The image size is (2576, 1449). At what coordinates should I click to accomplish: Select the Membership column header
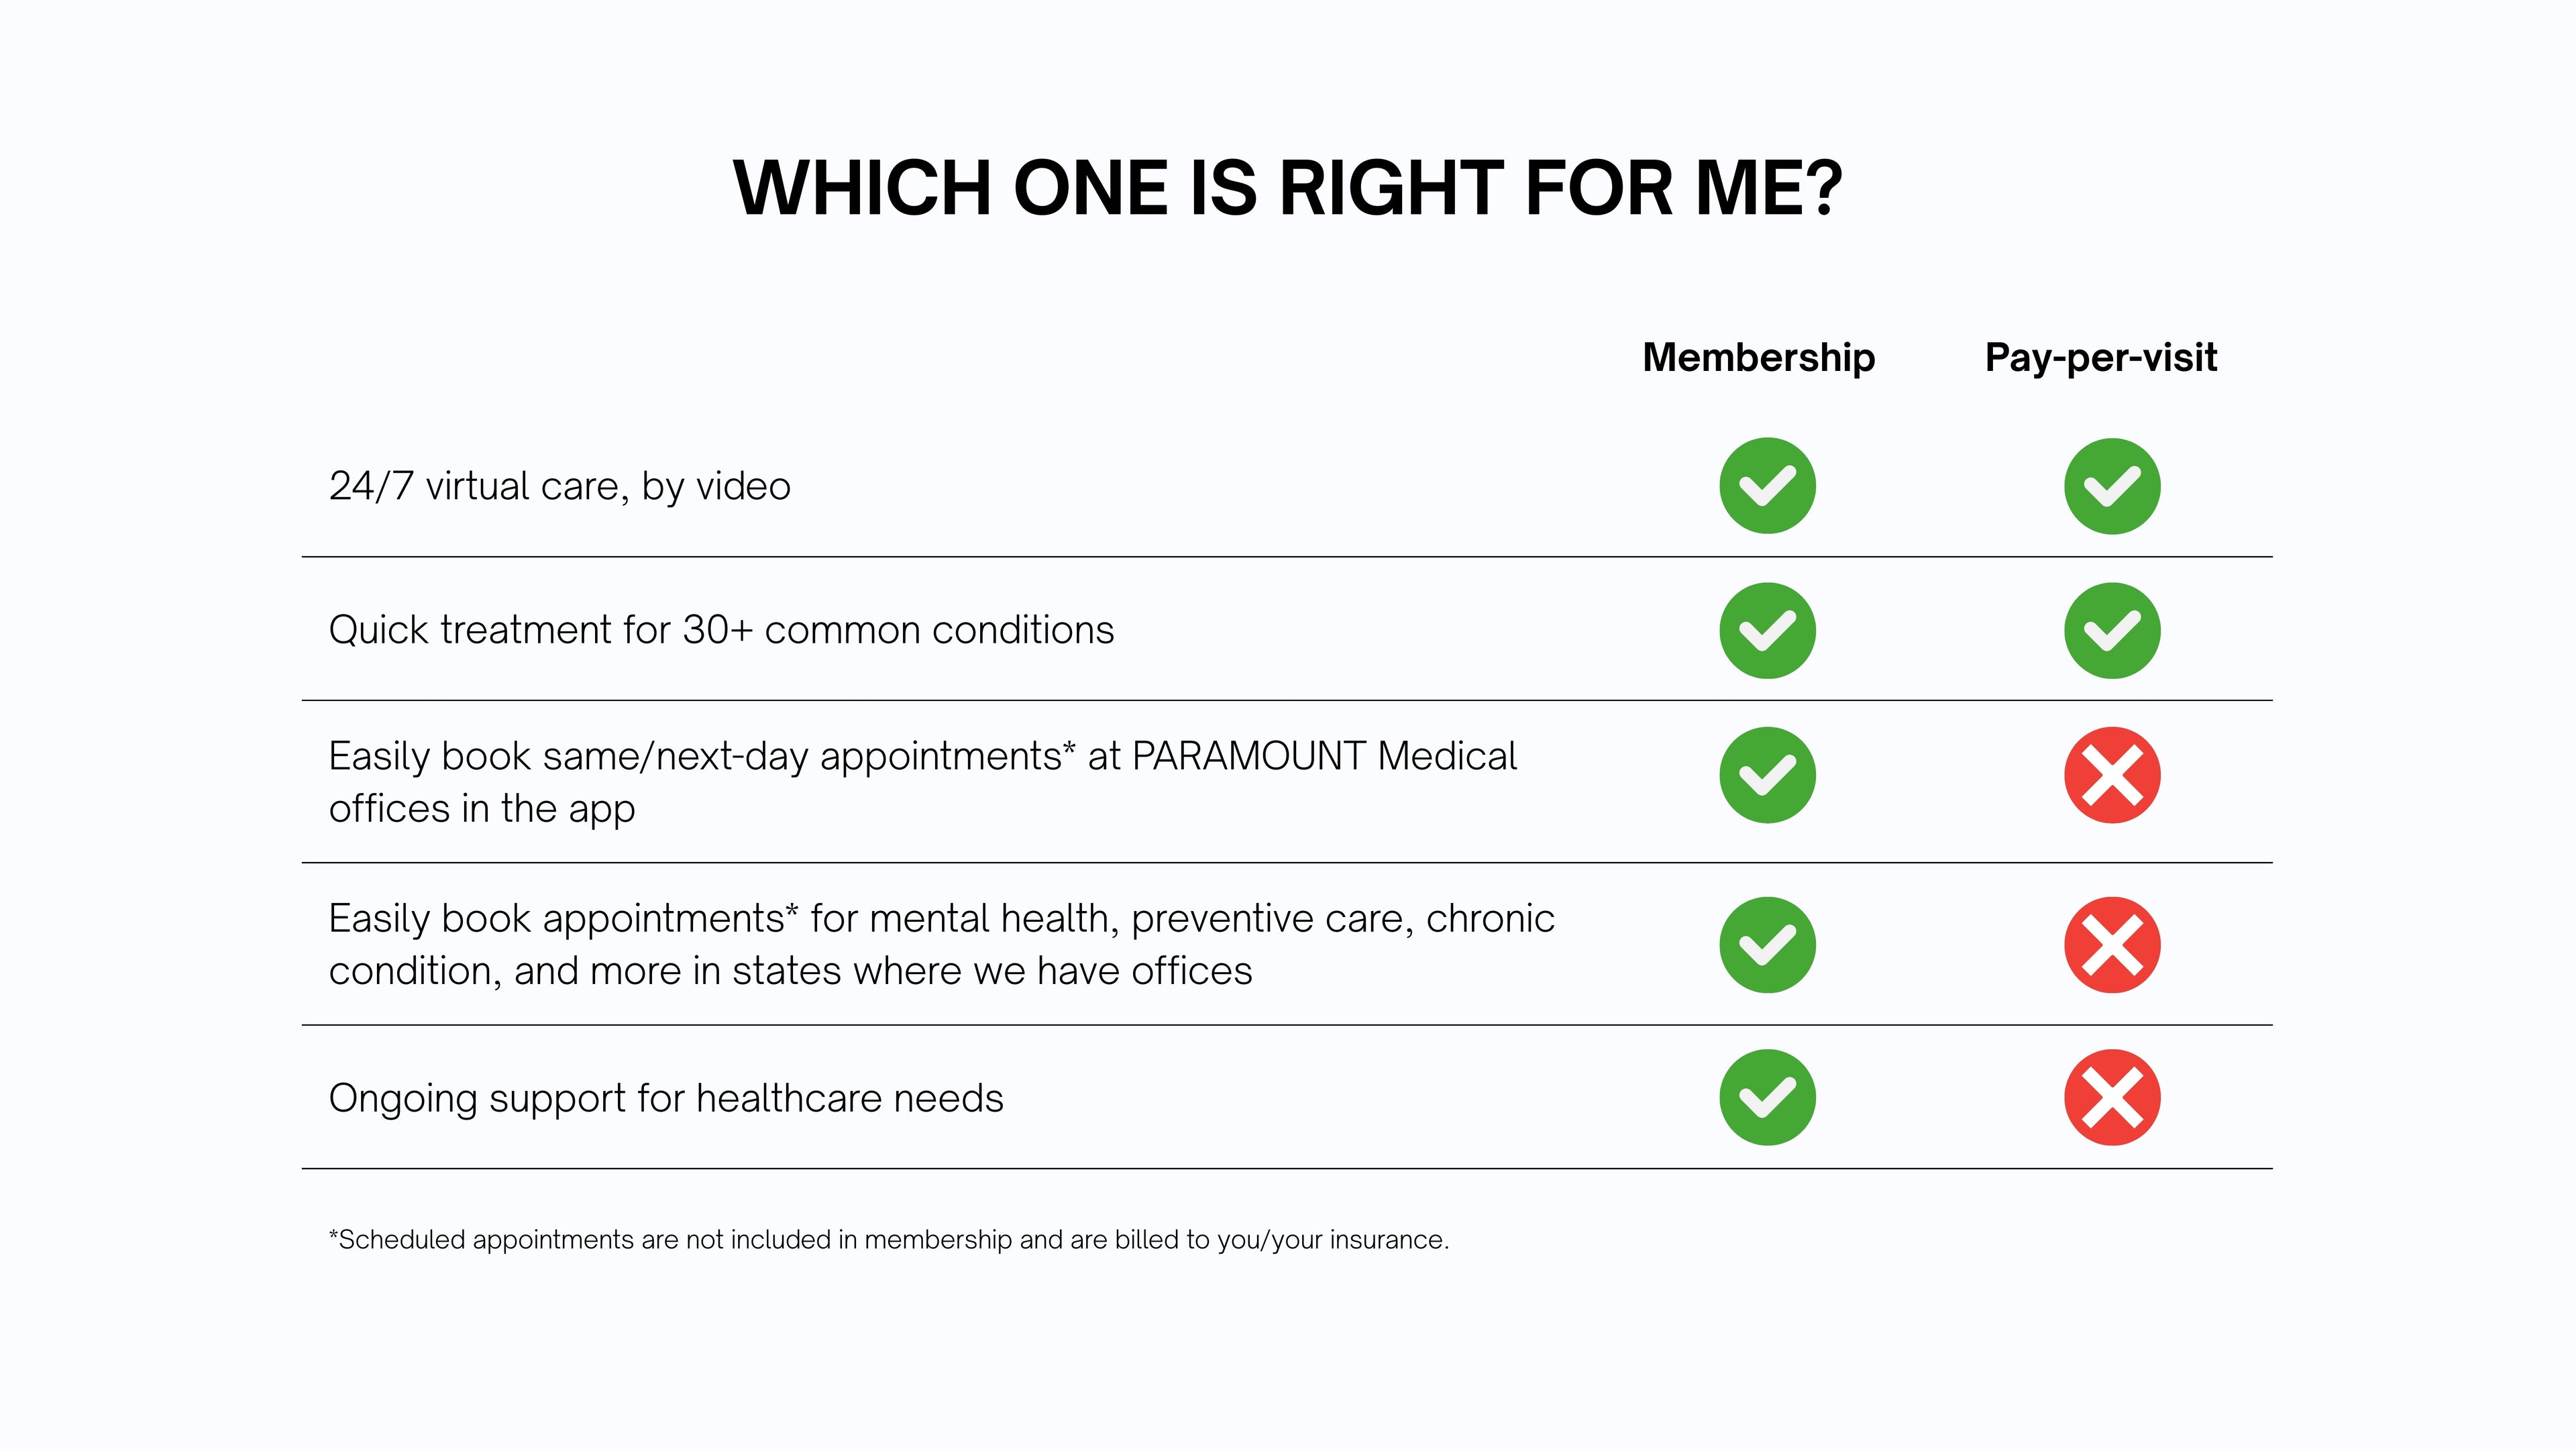[1758, 357]
